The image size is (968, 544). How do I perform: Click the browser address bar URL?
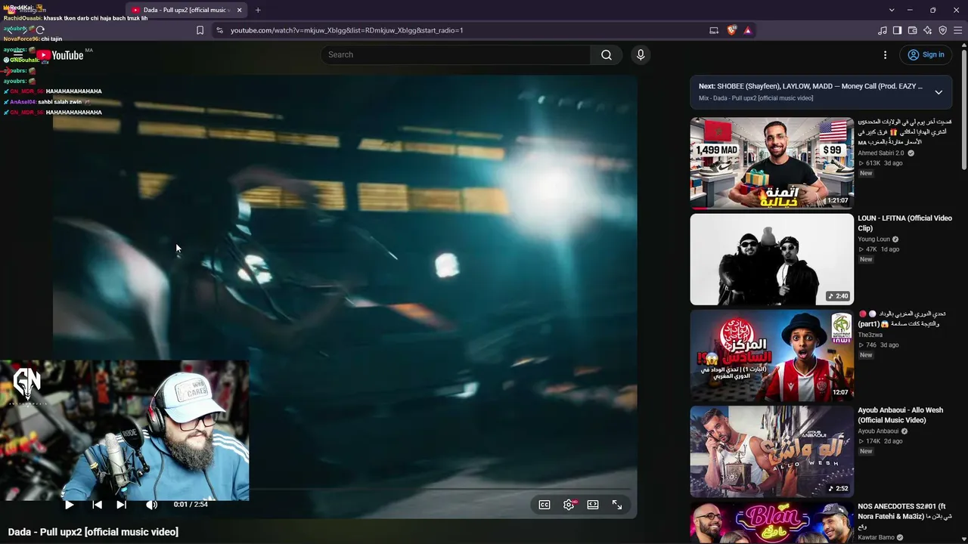[x=346, y=30]
